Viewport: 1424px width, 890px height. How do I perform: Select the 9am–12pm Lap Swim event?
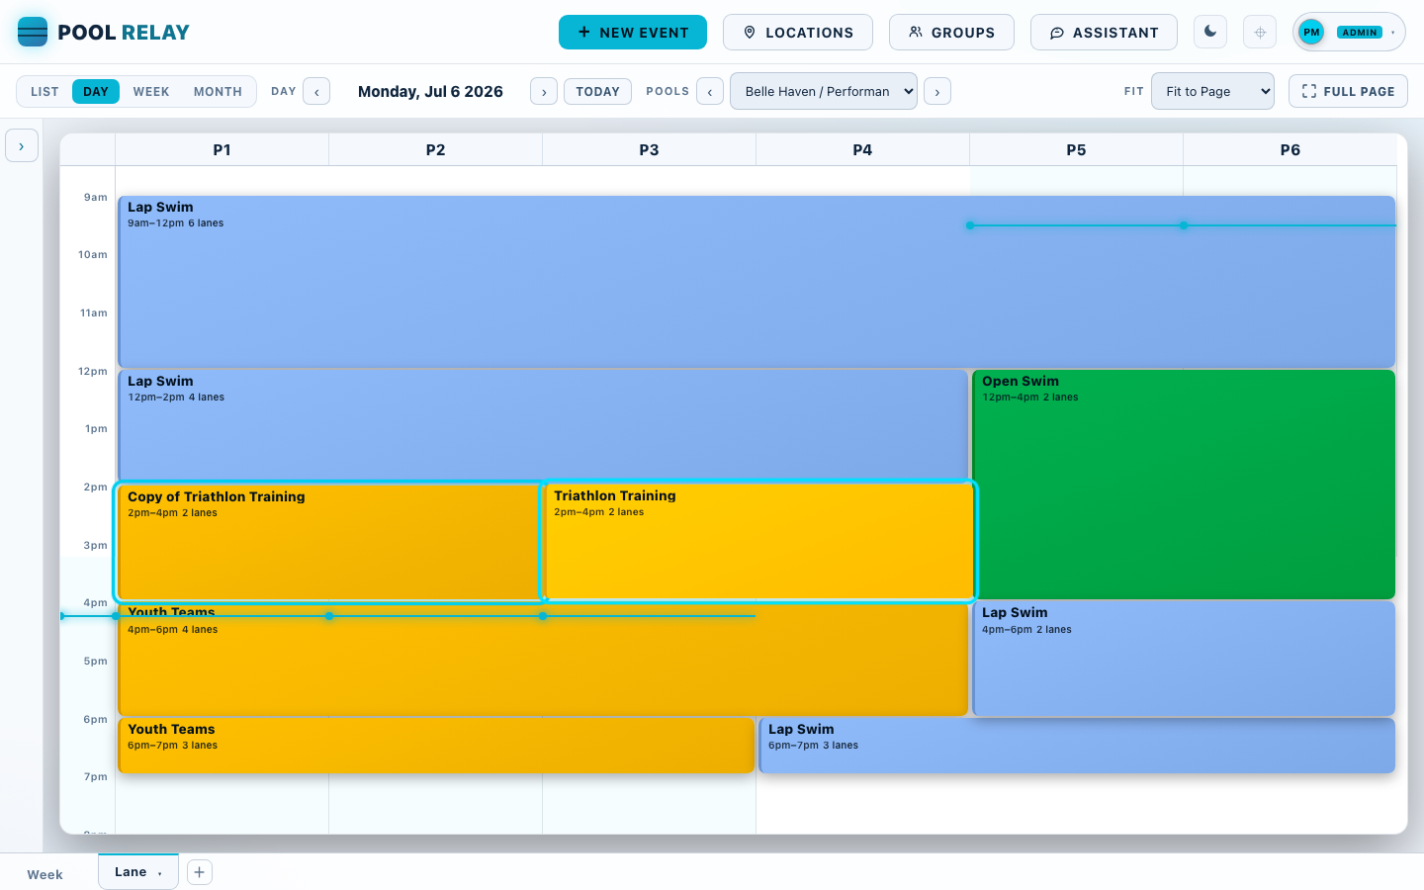756,282
